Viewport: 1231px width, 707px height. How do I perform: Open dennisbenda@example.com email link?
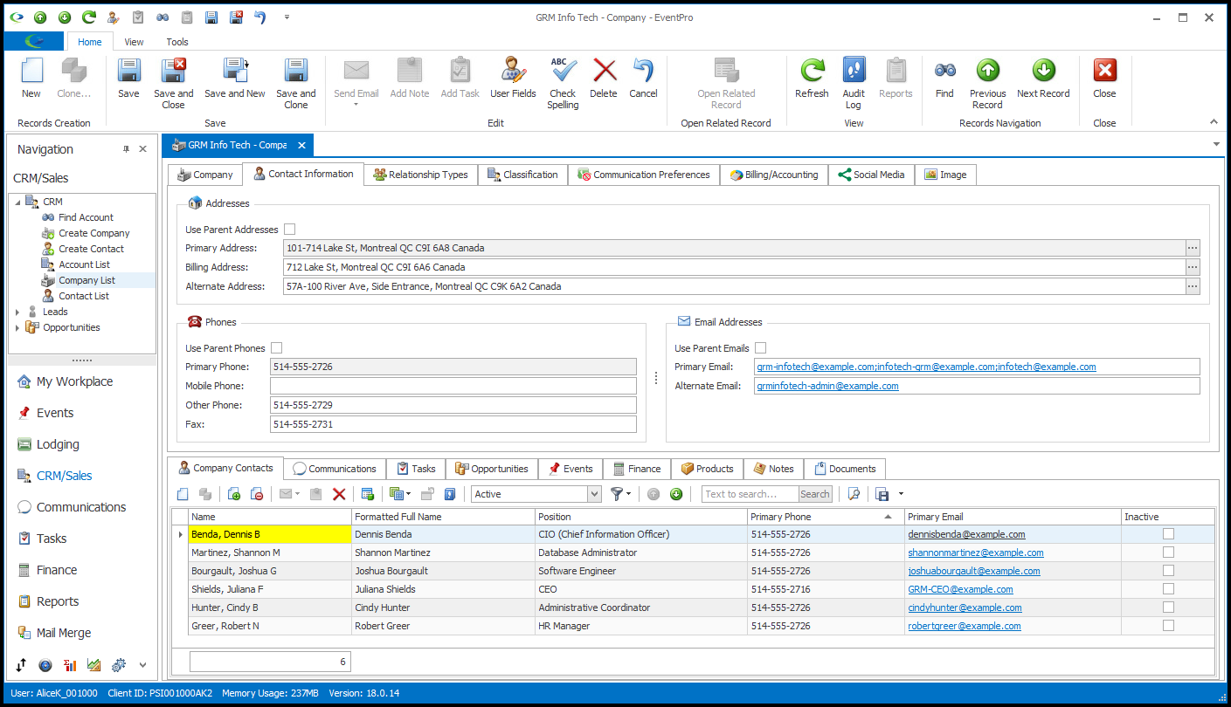tap(966, 534)
